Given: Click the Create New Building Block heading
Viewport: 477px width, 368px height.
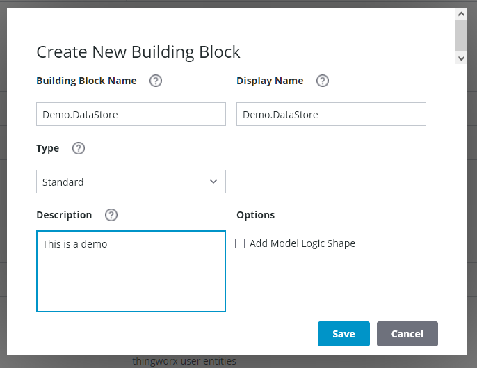Looking at the screenshot, I should [x=138, y=51].
